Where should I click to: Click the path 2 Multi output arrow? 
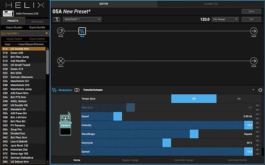pos(254,61)
